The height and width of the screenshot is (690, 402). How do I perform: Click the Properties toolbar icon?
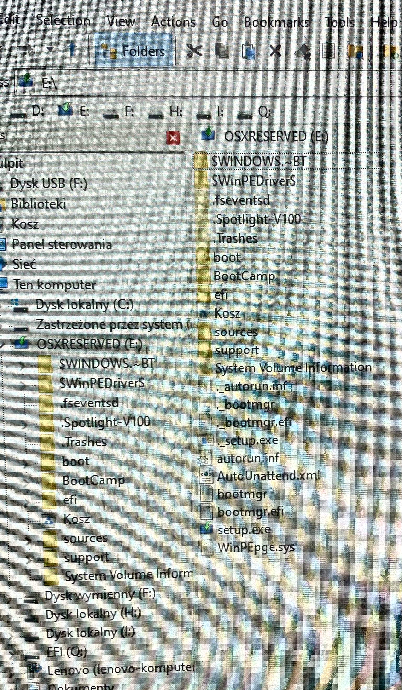[328, 51]
